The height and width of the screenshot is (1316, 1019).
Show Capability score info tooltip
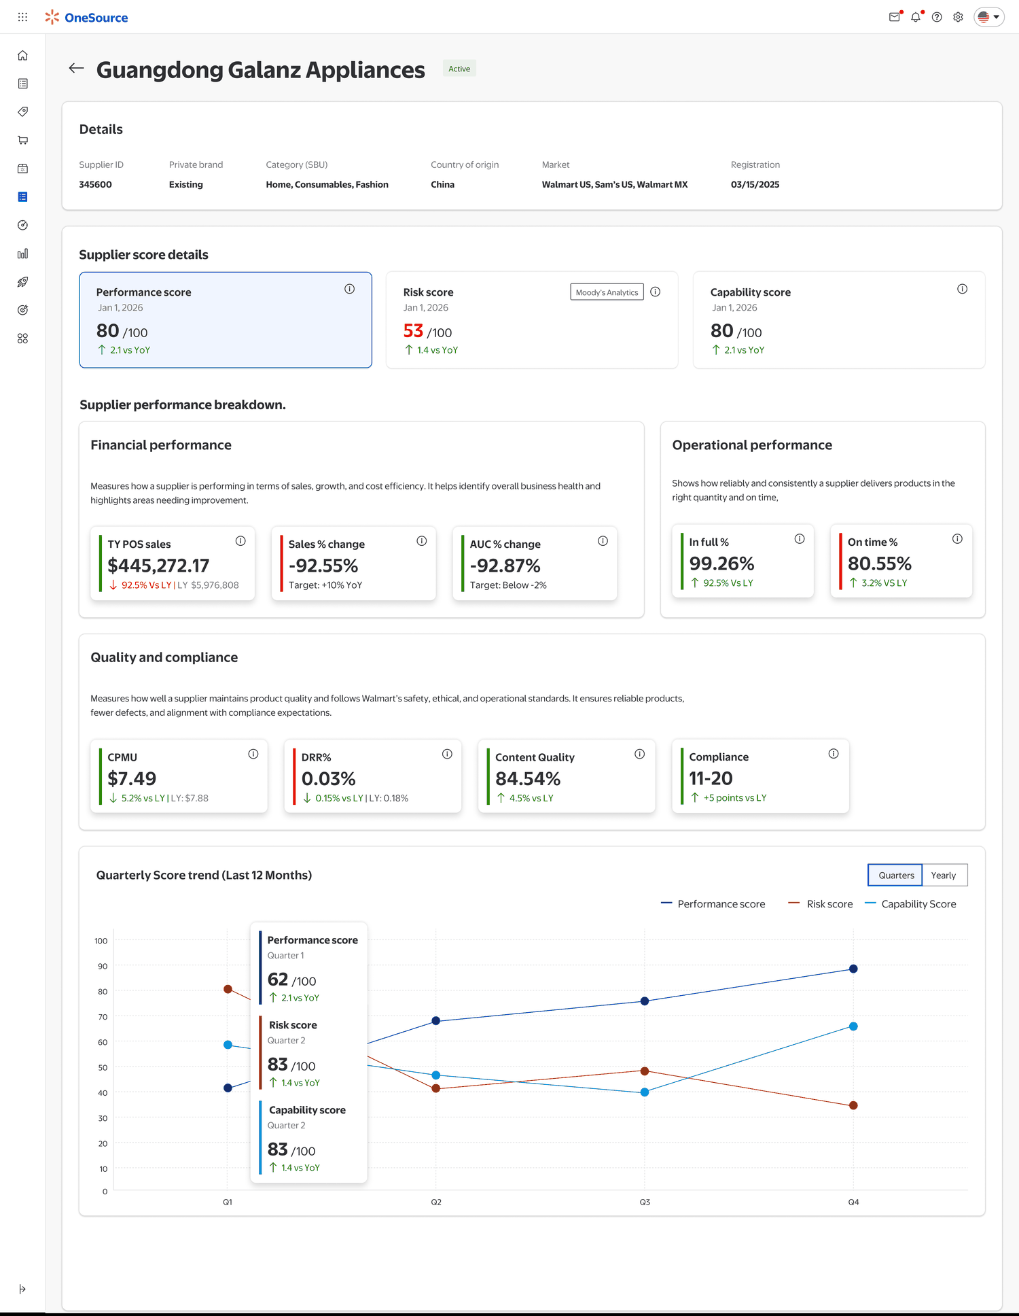tap(963, 289)
